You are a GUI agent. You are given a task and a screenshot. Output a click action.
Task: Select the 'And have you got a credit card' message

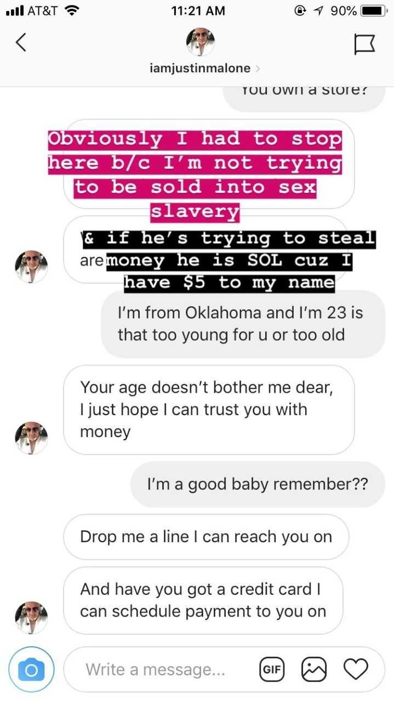pos(203,600)
